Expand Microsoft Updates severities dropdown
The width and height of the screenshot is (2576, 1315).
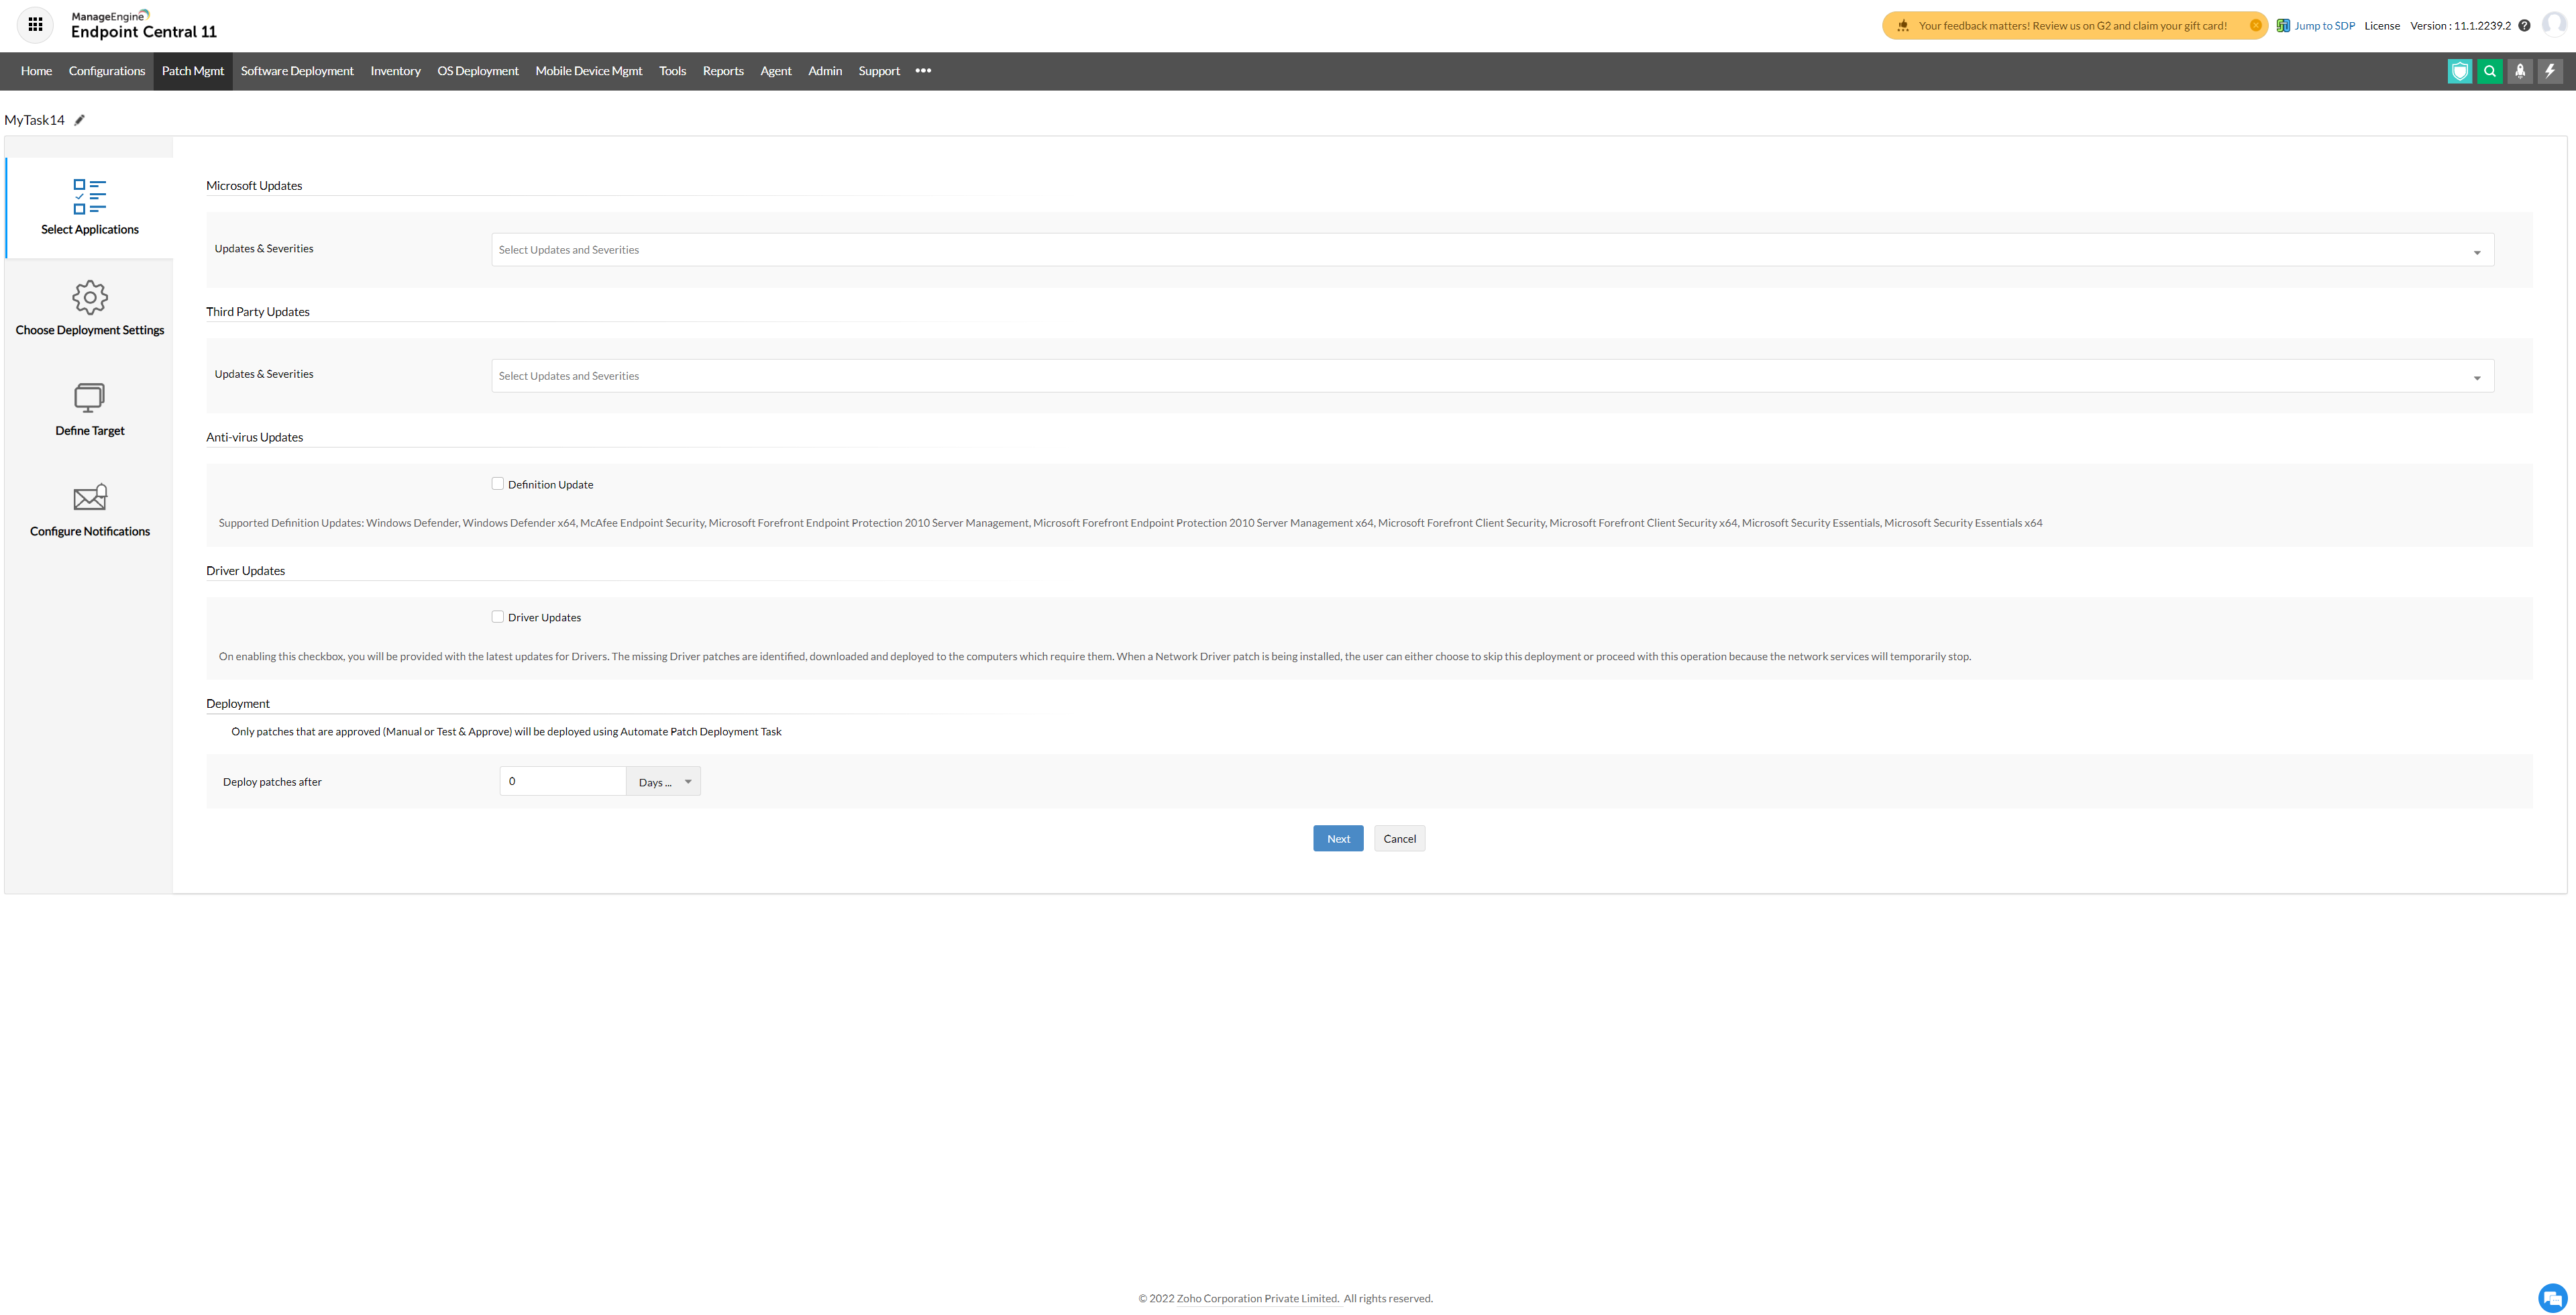pos(1492,250)
